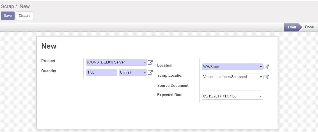Select the Draft status stage
318x132 pixels.
292,27
